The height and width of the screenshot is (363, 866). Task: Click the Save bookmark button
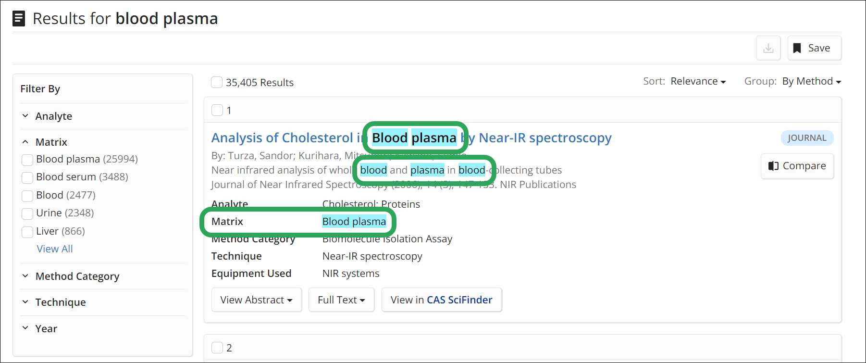[814, 48]
